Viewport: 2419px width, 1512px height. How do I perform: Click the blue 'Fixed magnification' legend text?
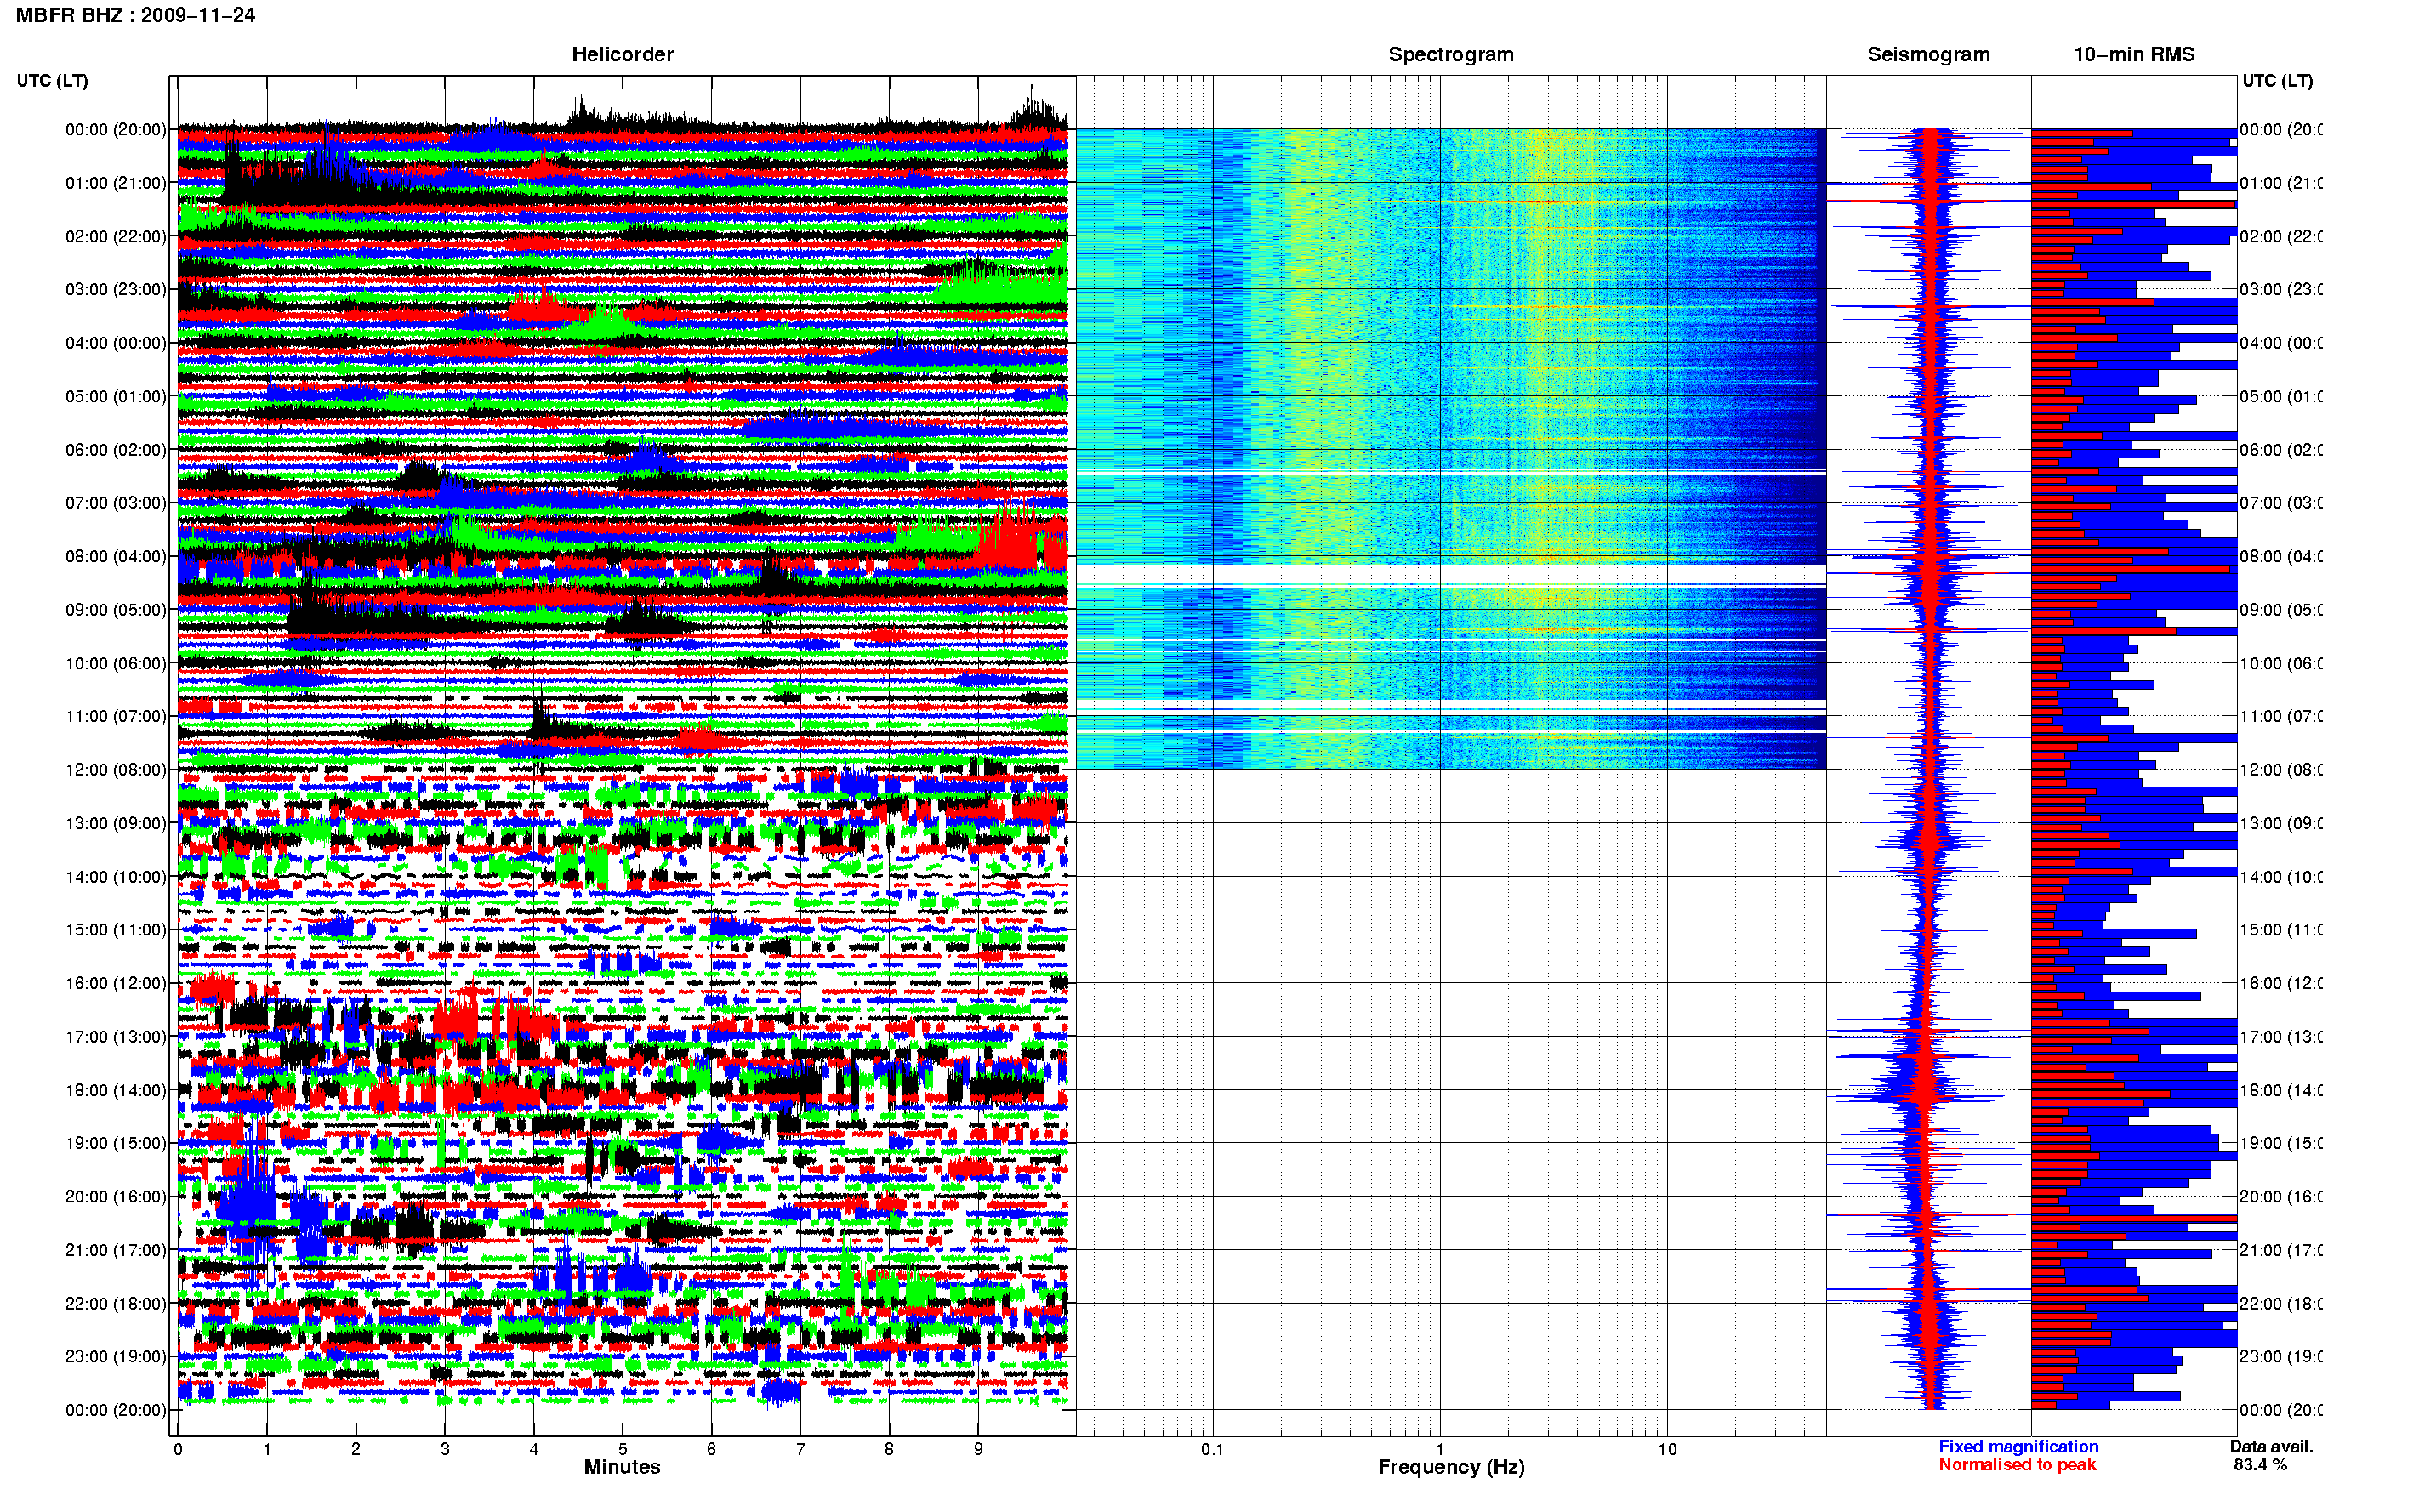[2018, 1446]
